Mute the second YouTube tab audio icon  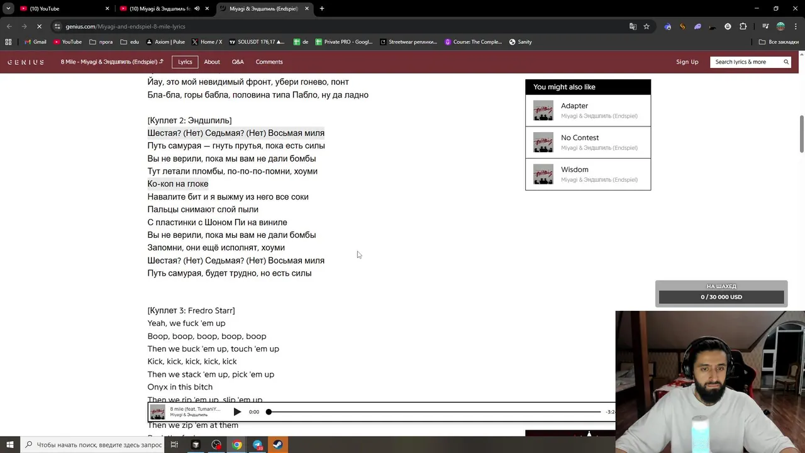click(x=197, y=9)
